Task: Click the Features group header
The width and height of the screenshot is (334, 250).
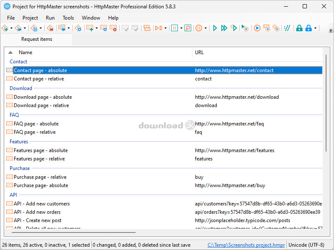Action: pos(19,142)
